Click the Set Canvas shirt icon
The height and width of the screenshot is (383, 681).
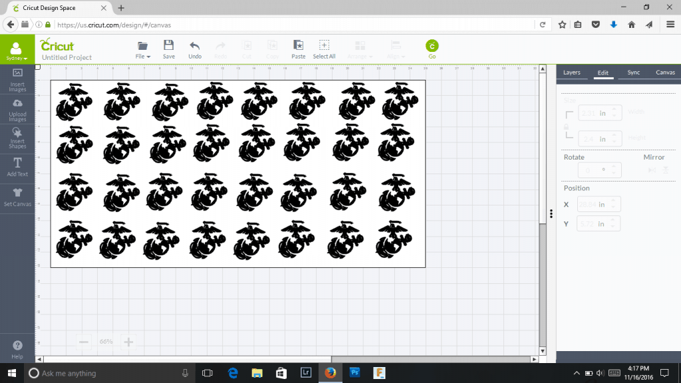[x=17, y=196]
